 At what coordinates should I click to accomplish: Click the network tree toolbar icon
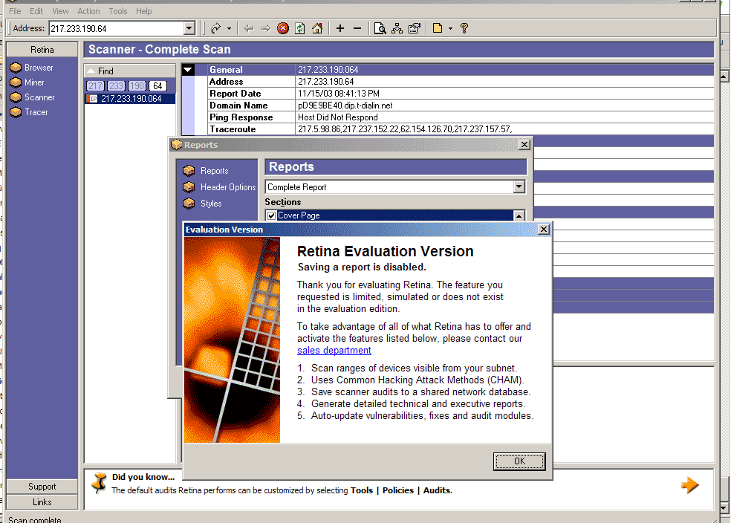point(397,28)
